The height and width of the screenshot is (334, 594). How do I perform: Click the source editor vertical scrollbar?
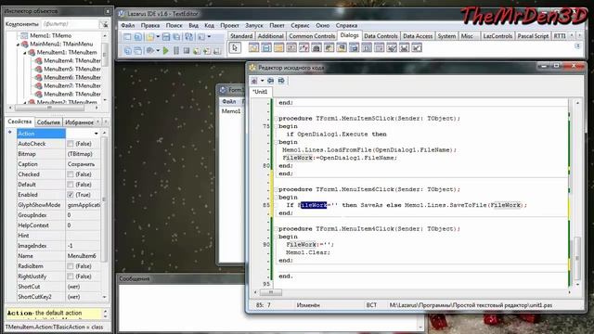click(577, 193)
